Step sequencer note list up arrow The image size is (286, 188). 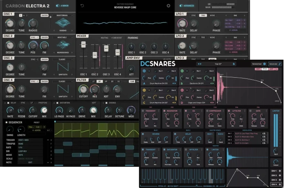[x=48, y=140]
